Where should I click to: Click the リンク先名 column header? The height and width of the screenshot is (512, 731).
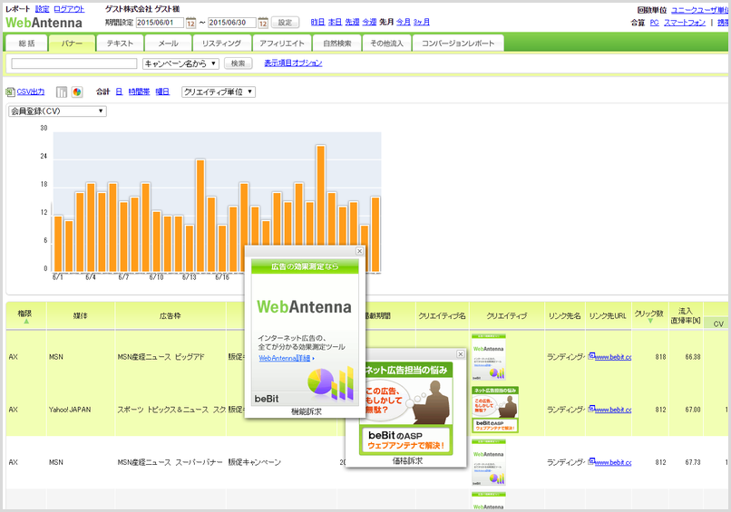point(564,316)
